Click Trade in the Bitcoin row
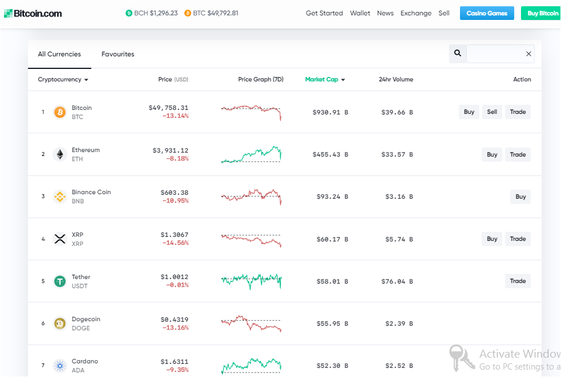Image resolution: width=561 pixels, height=377 pixels. point(518,112)
